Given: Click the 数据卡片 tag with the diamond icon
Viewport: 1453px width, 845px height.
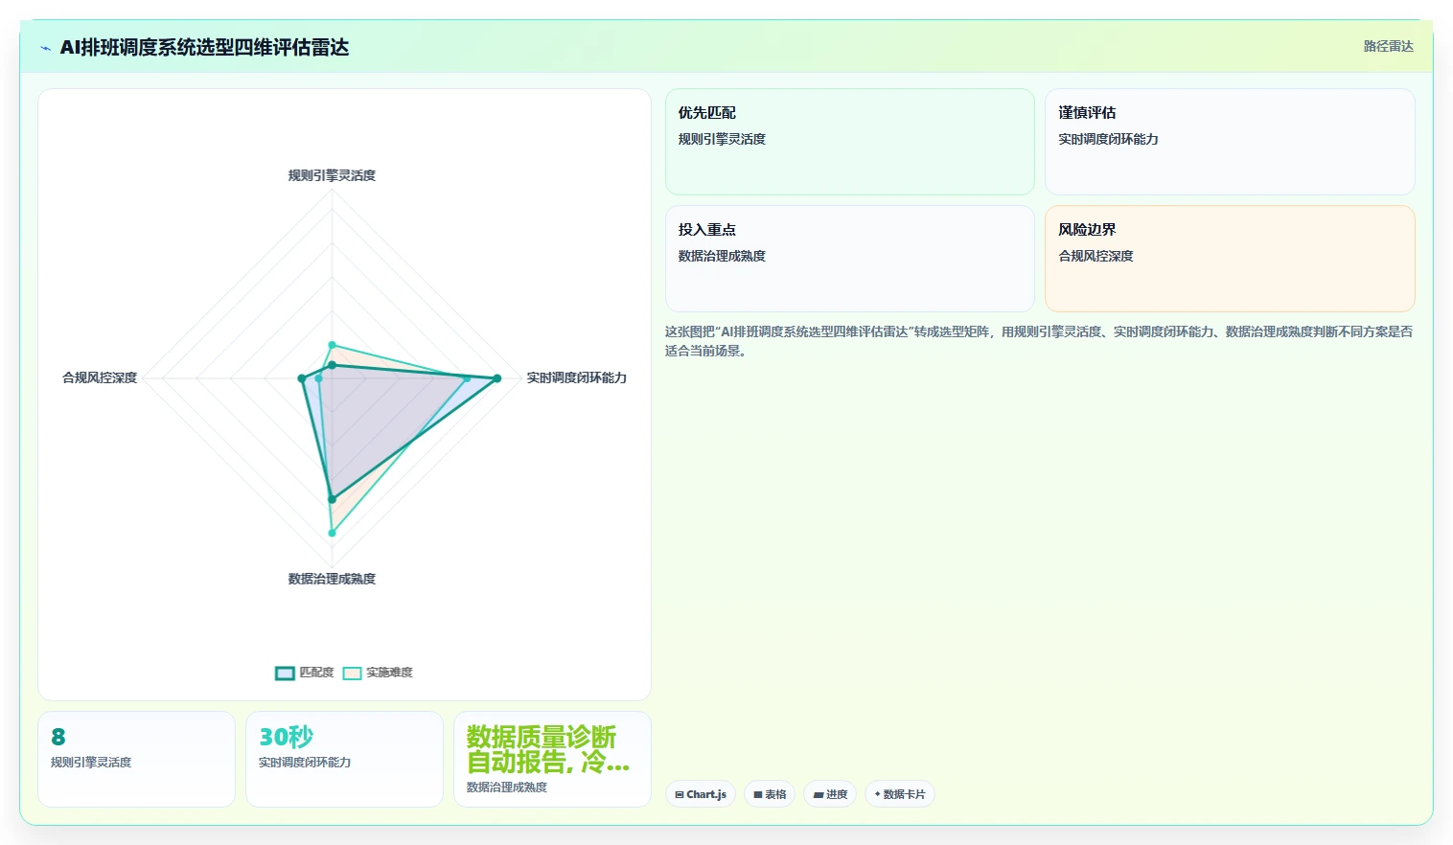Looking at the screenshot, I should [x=900, y=794].
